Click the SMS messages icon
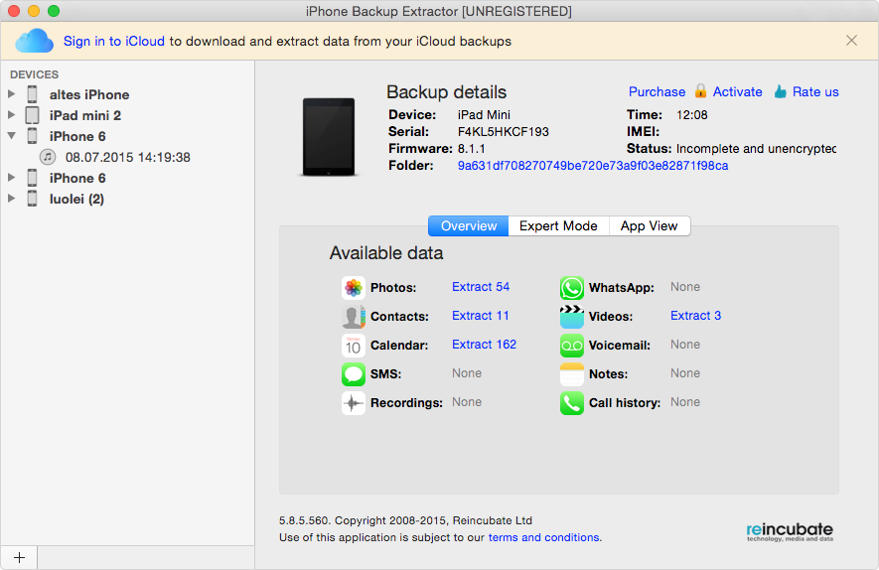This screenshot has width=879, height=570. coord(354,373)
